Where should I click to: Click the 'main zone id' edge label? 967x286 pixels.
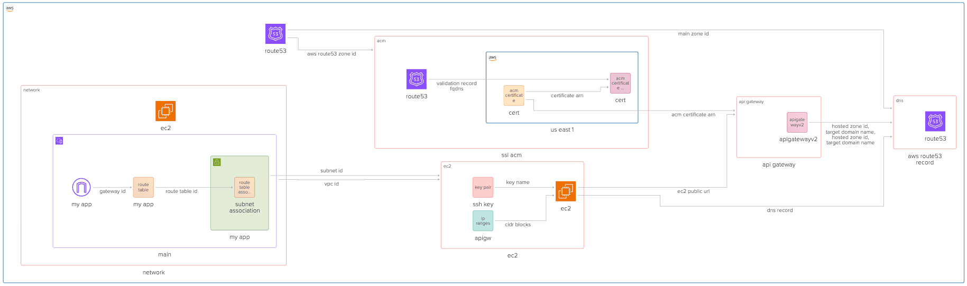pos(693,34)
